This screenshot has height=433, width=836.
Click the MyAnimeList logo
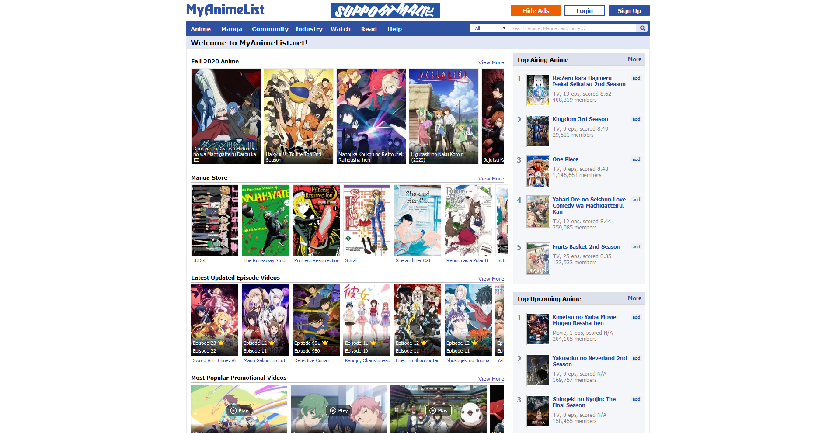(225, 10)
